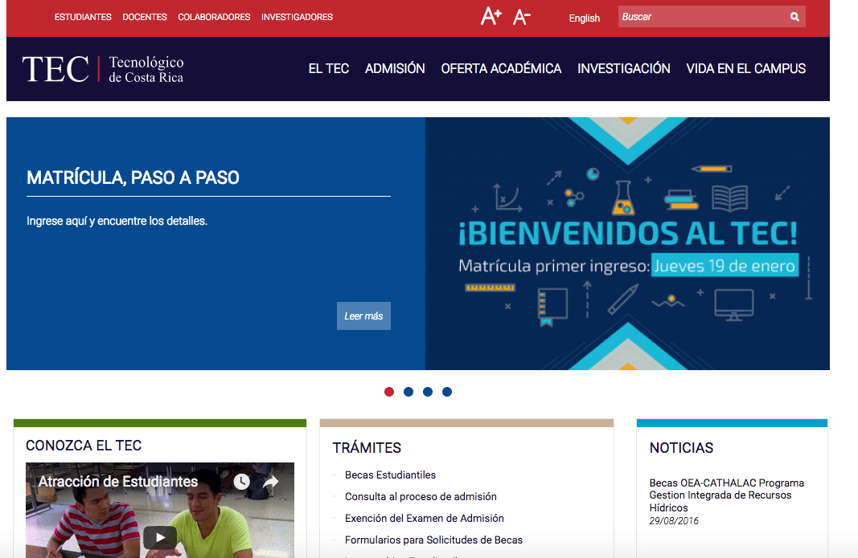Select the INVESTIGADORES menu item
The image size is (858, 558).
297,16
